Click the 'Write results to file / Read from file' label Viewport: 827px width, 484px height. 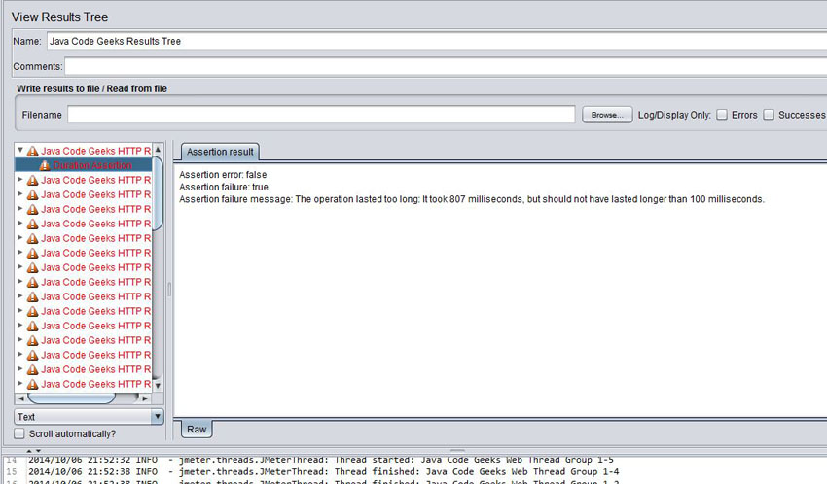pos(91,88)
